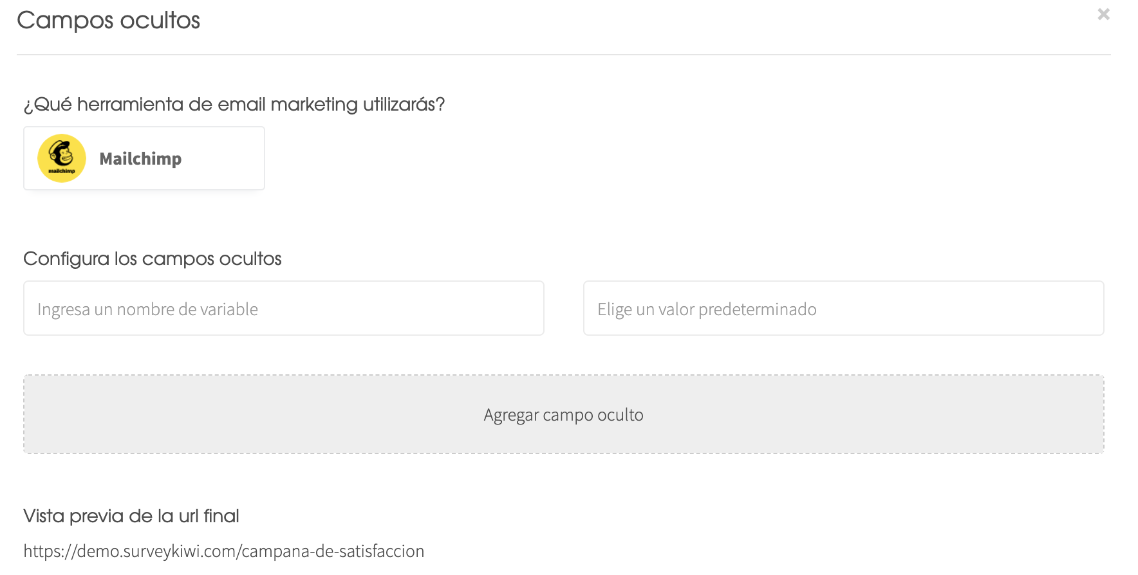Add a hidden field with Agregar campo oculto

point(564,414)
